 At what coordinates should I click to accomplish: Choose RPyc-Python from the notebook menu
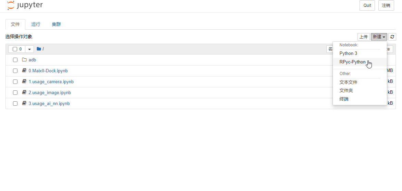(352, 62)
